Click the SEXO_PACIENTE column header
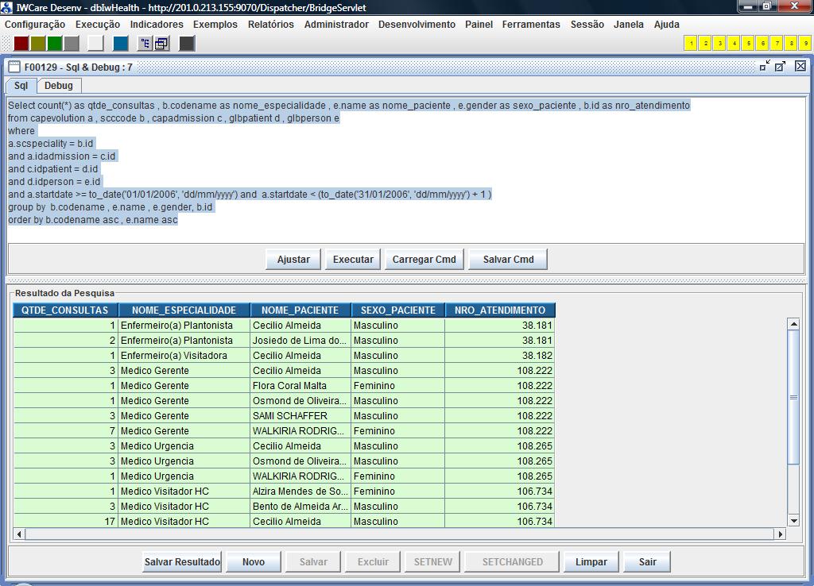The image size is (814, 586). [398, 310]
